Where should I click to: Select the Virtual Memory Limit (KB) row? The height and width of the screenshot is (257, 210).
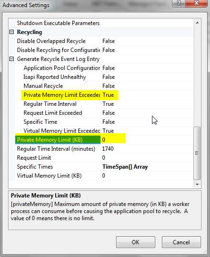104,176
